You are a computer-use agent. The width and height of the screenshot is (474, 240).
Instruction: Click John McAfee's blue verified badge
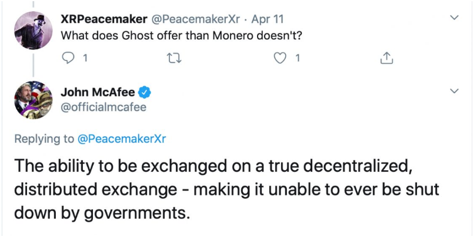point(146,92)
